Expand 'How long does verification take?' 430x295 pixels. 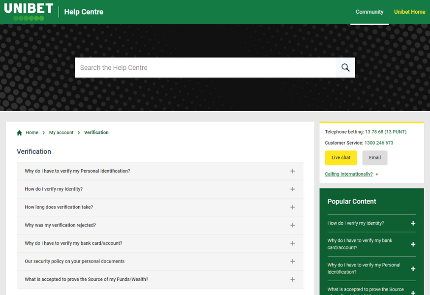[160, 207]
